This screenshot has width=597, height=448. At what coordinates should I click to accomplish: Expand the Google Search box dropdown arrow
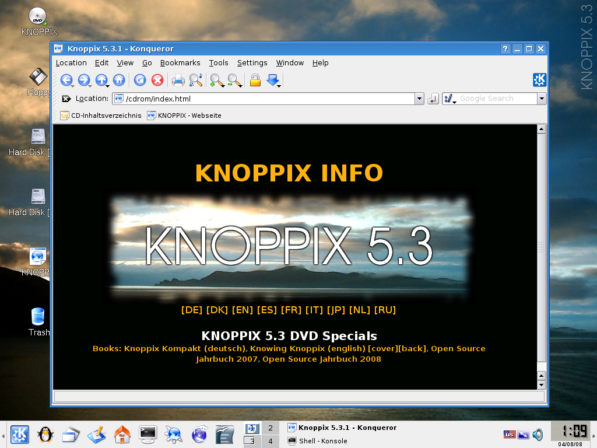542,99
